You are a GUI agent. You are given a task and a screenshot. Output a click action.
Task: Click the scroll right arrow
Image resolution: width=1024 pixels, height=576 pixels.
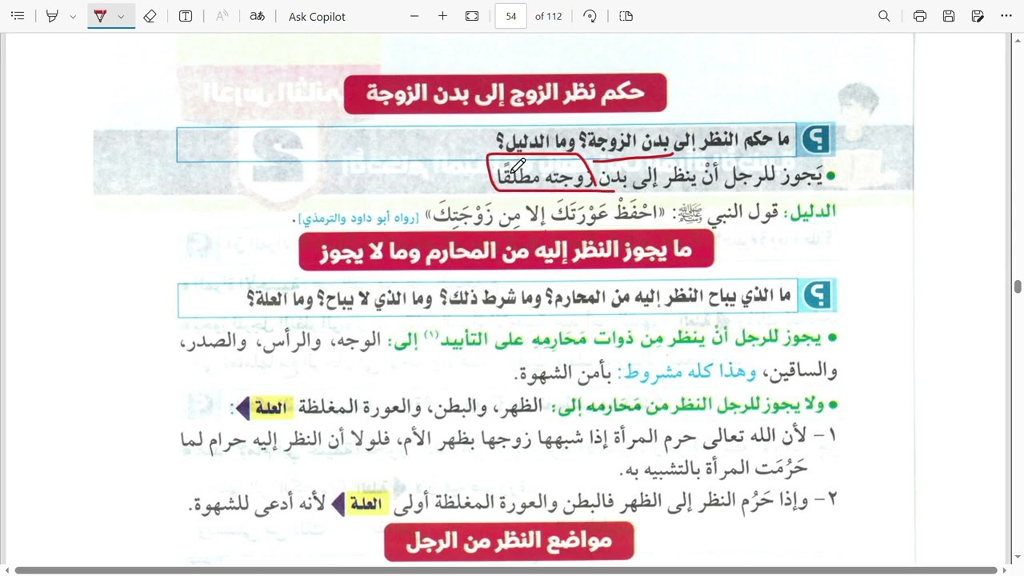tap(1006, 570)
